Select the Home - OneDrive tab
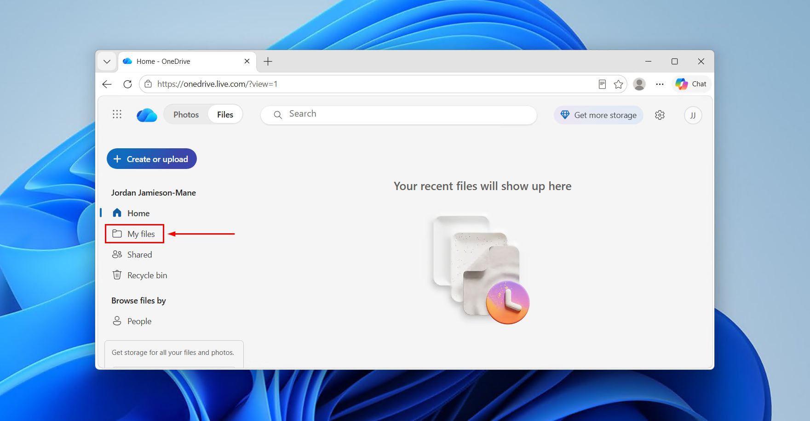This screenshot has width=810, height=421. click(x=187, y=61)
